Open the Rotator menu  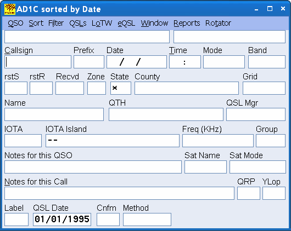click(218, 24)
